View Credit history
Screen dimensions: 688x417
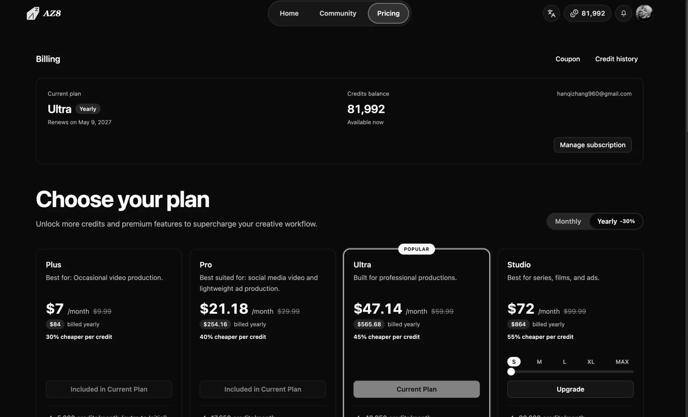[x=616, y=59]
